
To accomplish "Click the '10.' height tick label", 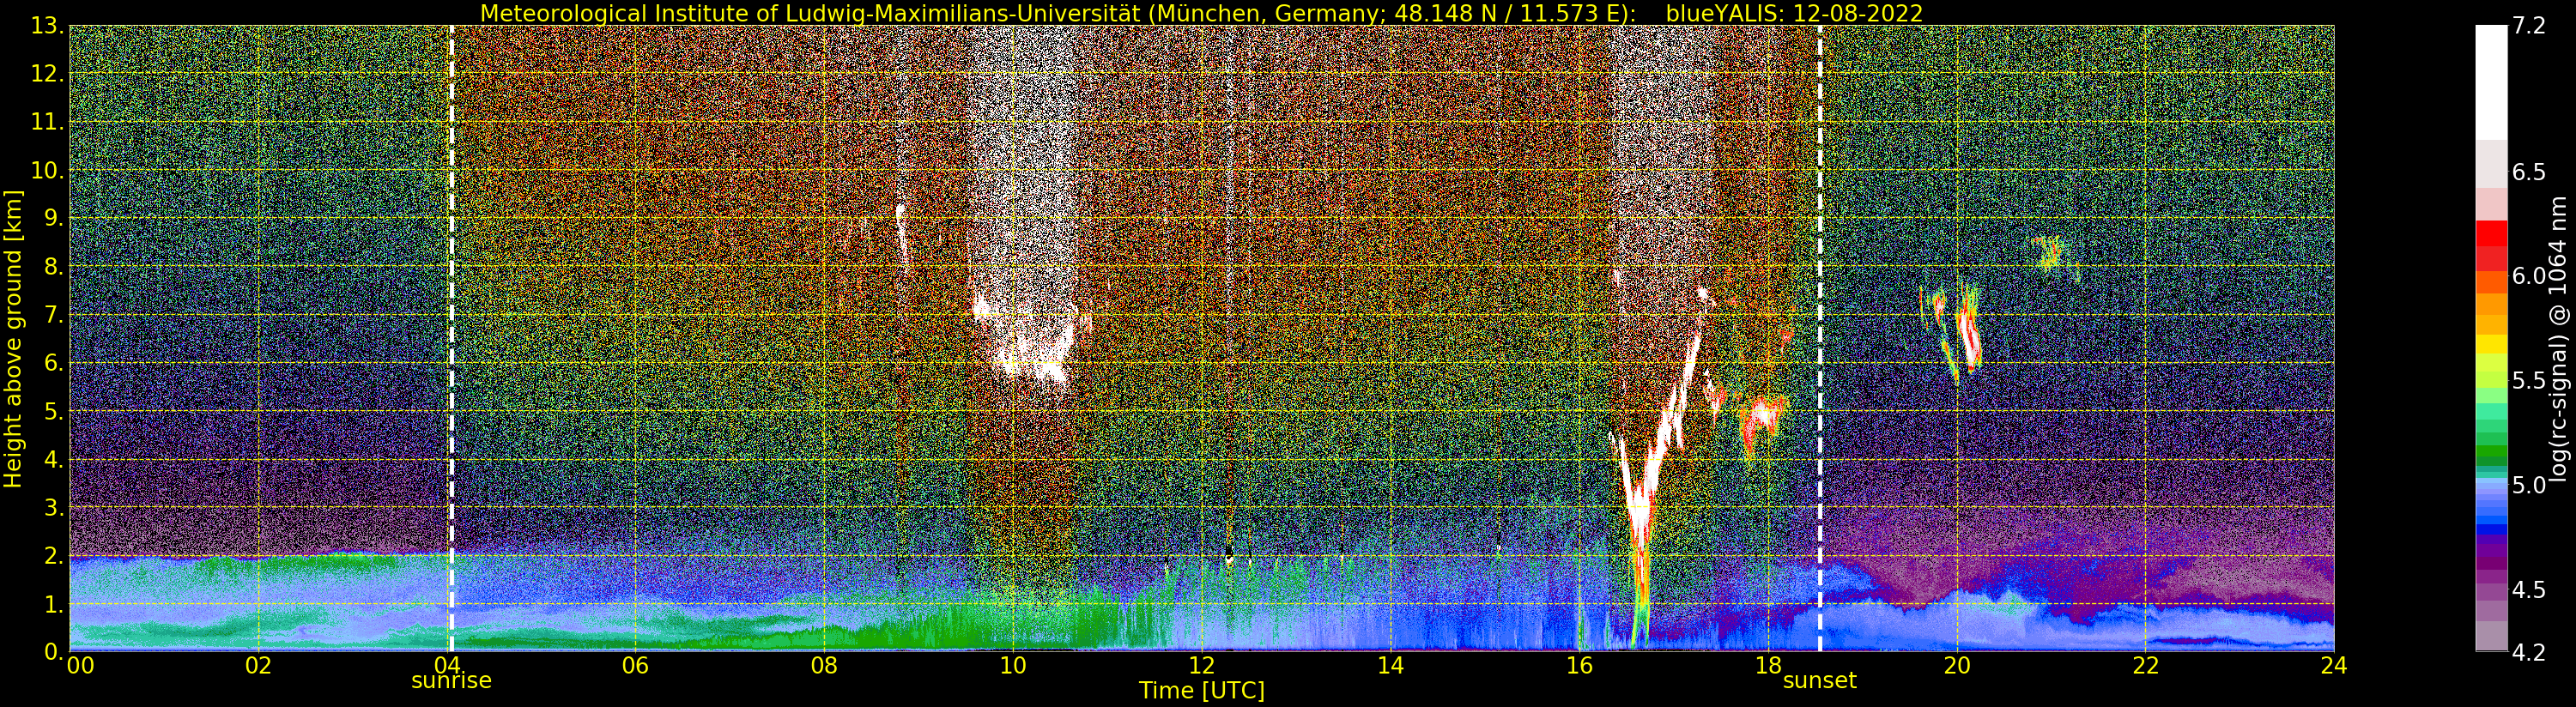I will coord(47,170).
